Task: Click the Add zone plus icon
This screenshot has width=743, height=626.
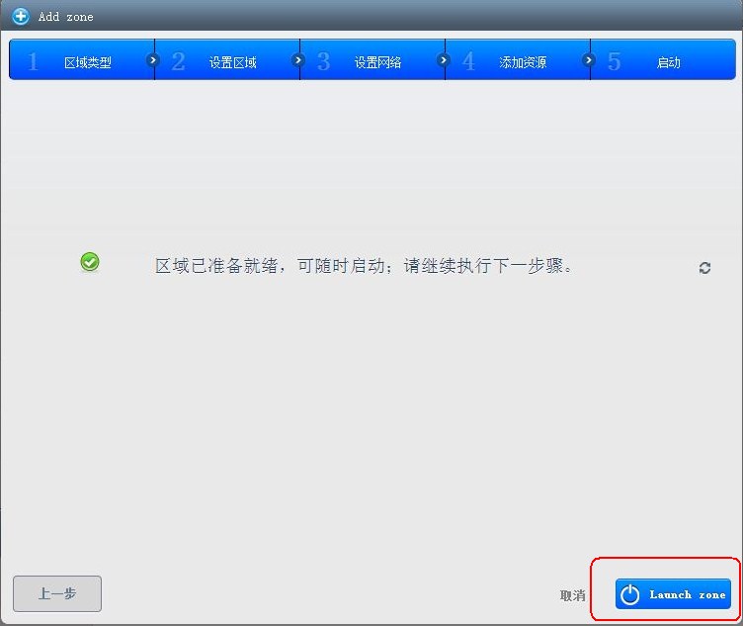Action: point(21,16)
